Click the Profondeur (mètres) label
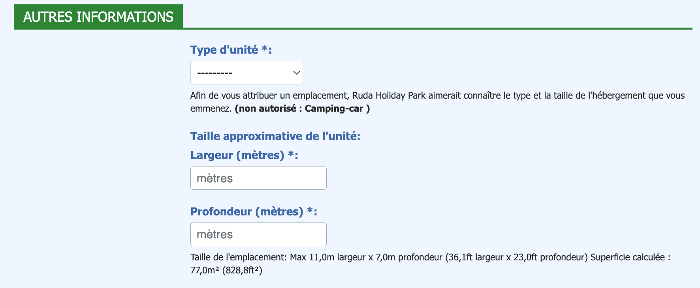Viewport: 700px width, 288px height. click(x=254, y=211)
